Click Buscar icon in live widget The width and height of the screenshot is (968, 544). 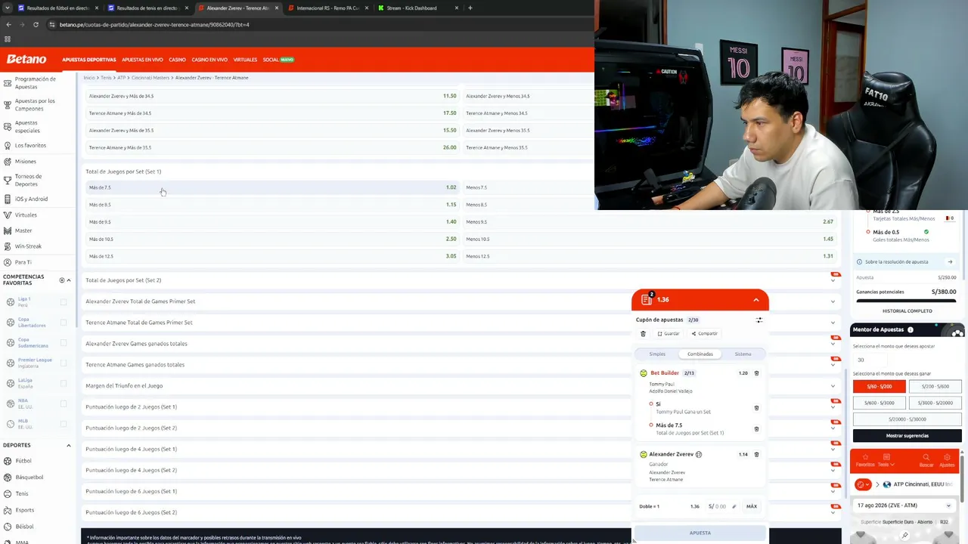point(926,460)
